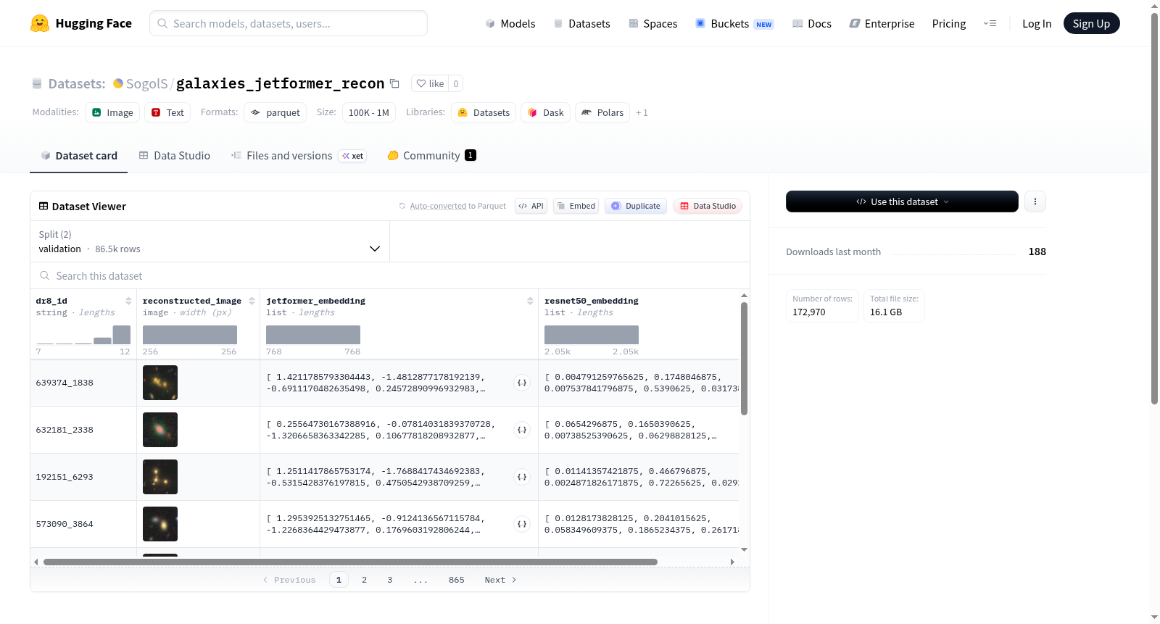Click the page vertical scrollbar thumb
This screenshot has height=624, width=1160.
[x=1155, y=208]
